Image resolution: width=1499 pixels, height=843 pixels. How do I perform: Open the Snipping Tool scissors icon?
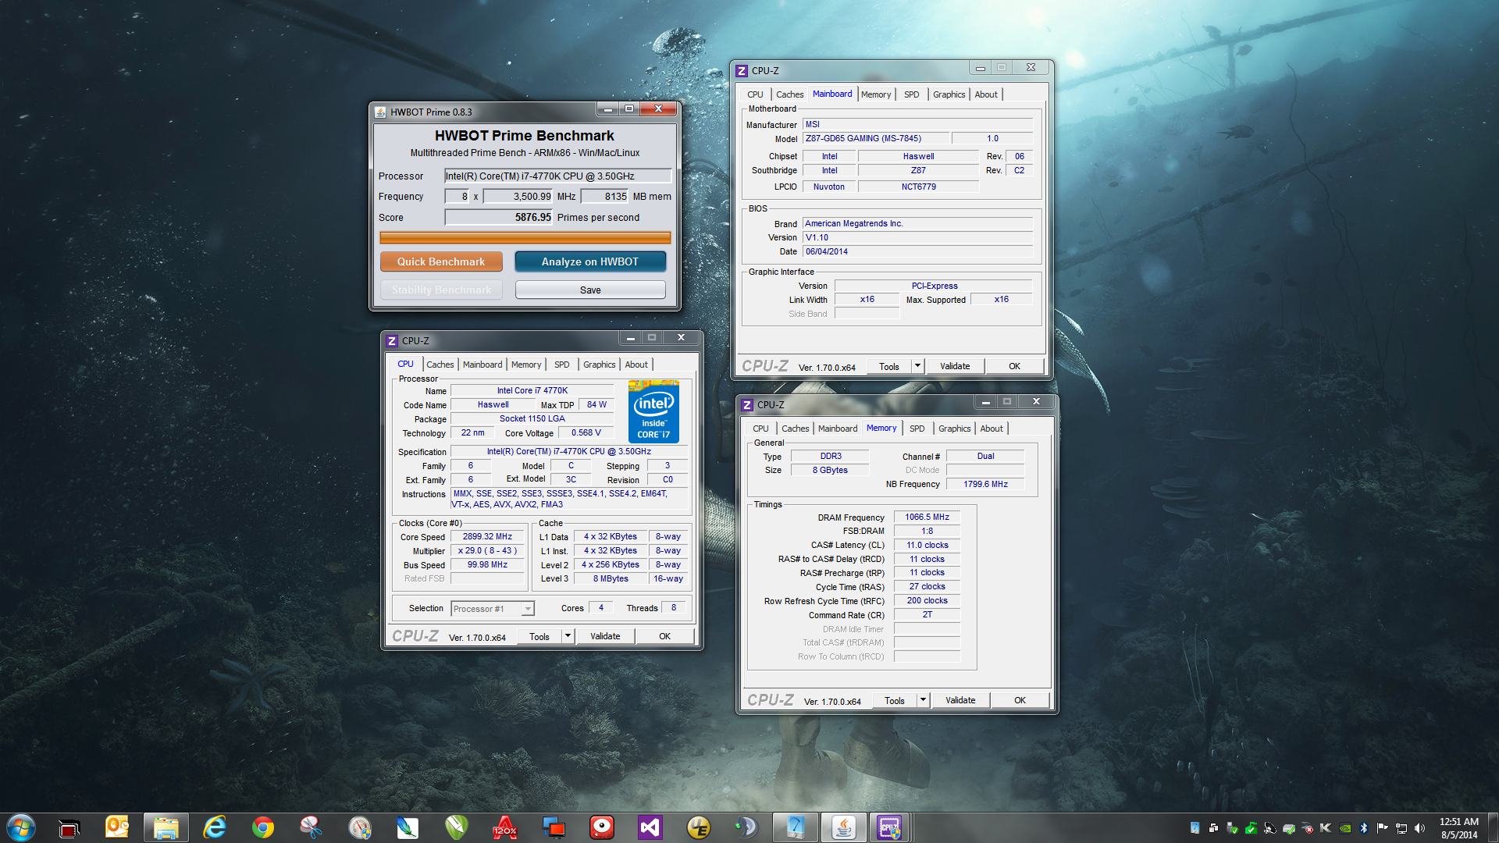[x=311, y=827]
